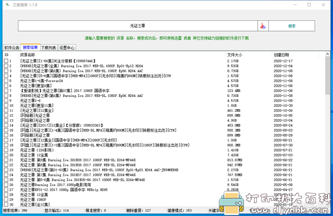Click date 2020-09-24 in row 14

[283, 125]
